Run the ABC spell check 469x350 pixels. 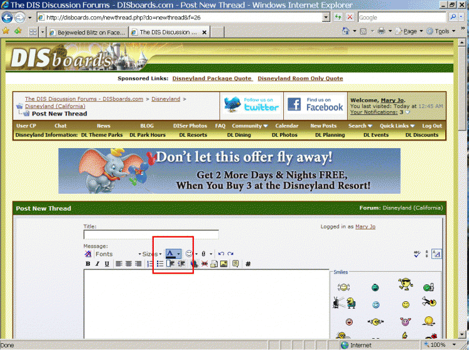tap(417, 254)
